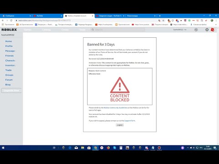Open Trade in the sidebar
Image resolution: width=219 pixels, height=164 pixels.
pos(8,70)
